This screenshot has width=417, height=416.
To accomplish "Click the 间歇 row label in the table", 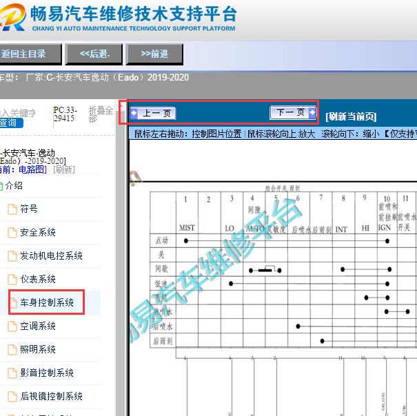I will (162, 269).
